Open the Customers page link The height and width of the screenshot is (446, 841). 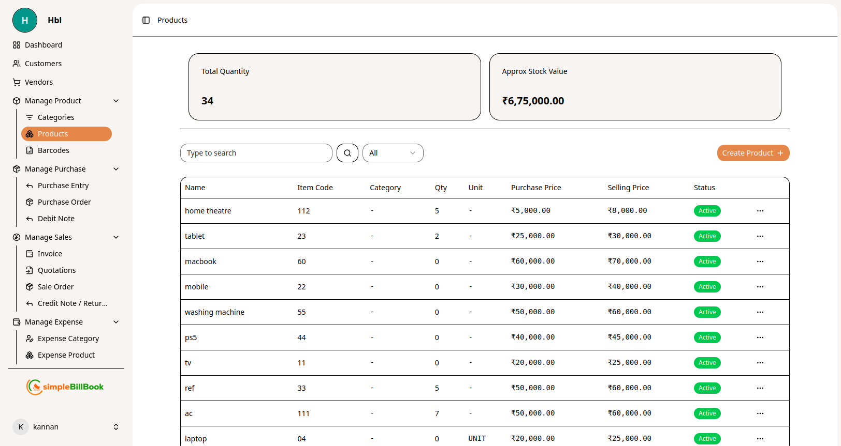pyautogui.click(x=43, y=64)
